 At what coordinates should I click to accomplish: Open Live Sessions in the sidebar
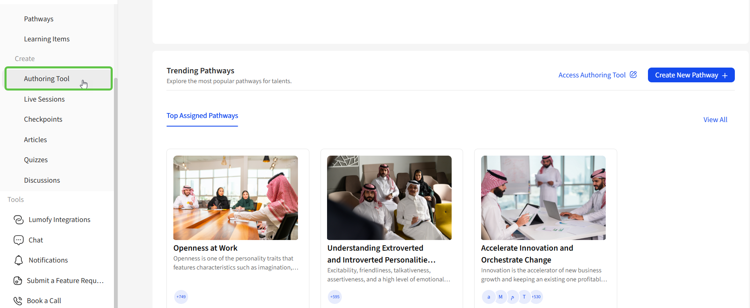(x=44, y=99)
